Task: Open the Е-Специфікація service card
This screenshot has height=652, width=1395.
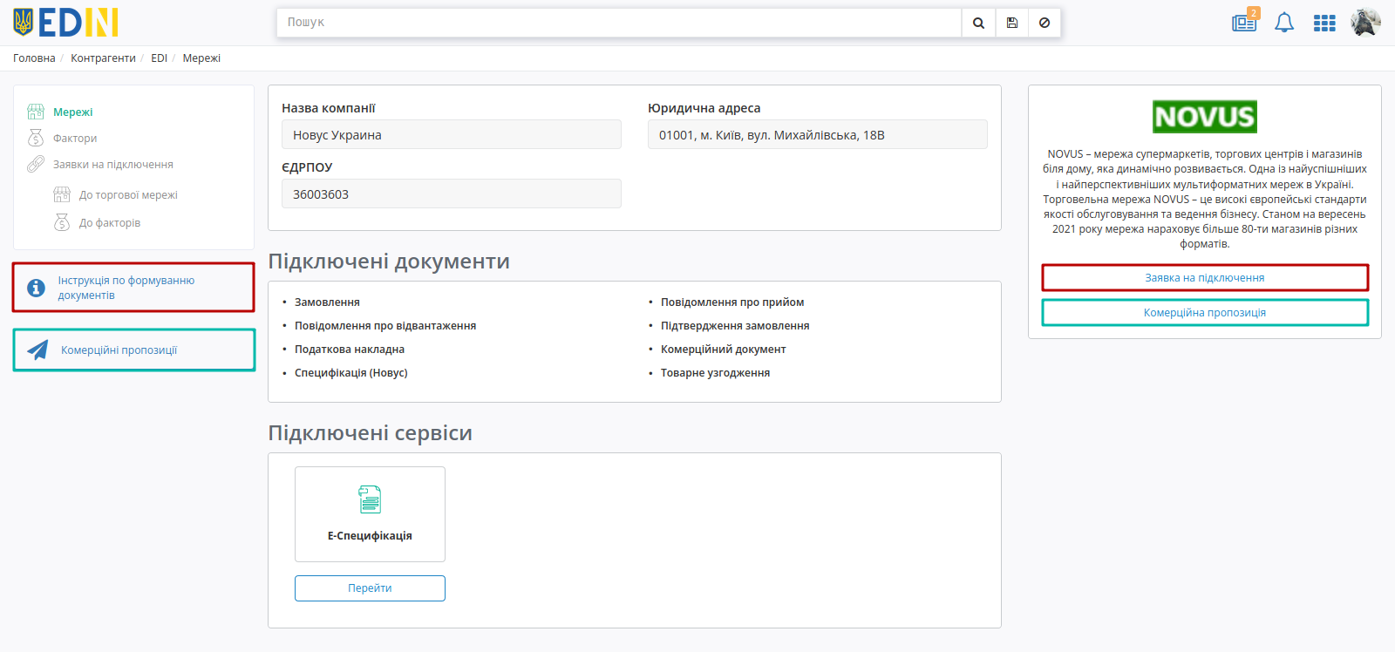Action: 370,514
